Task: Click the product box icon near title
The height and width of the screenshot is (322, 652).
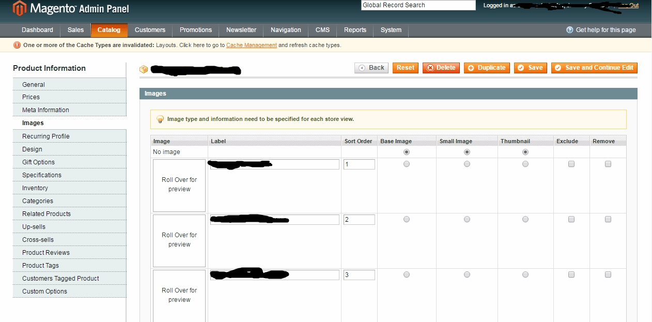Action: 144,69
